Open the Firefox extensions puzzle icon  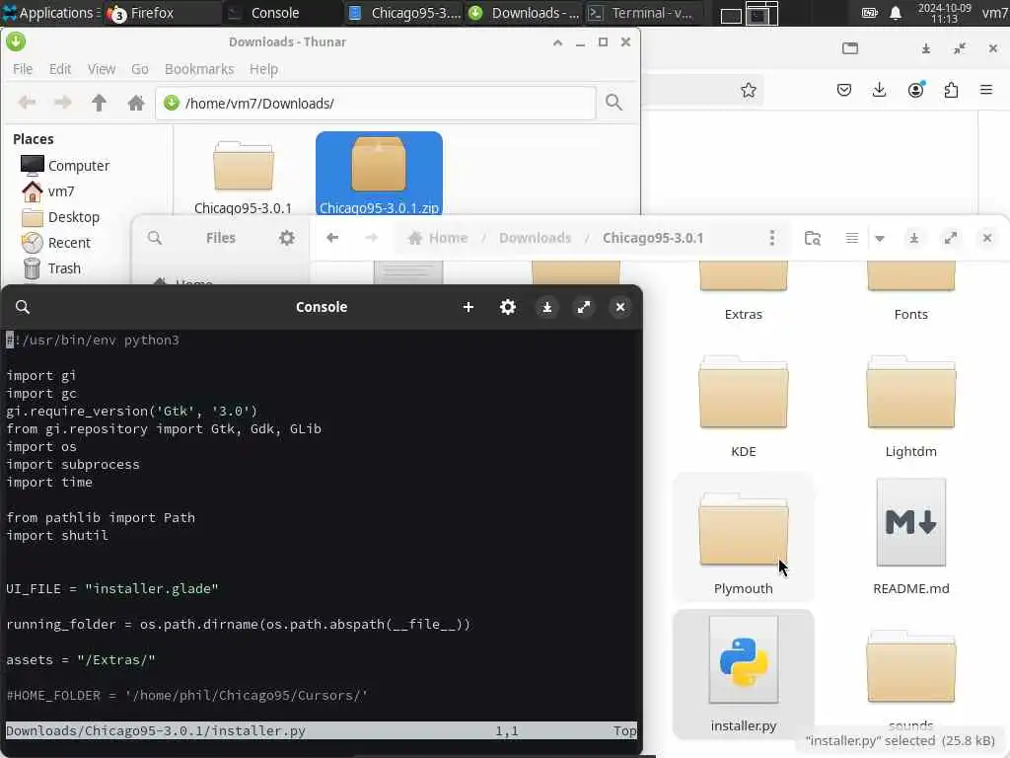point(952,90)
